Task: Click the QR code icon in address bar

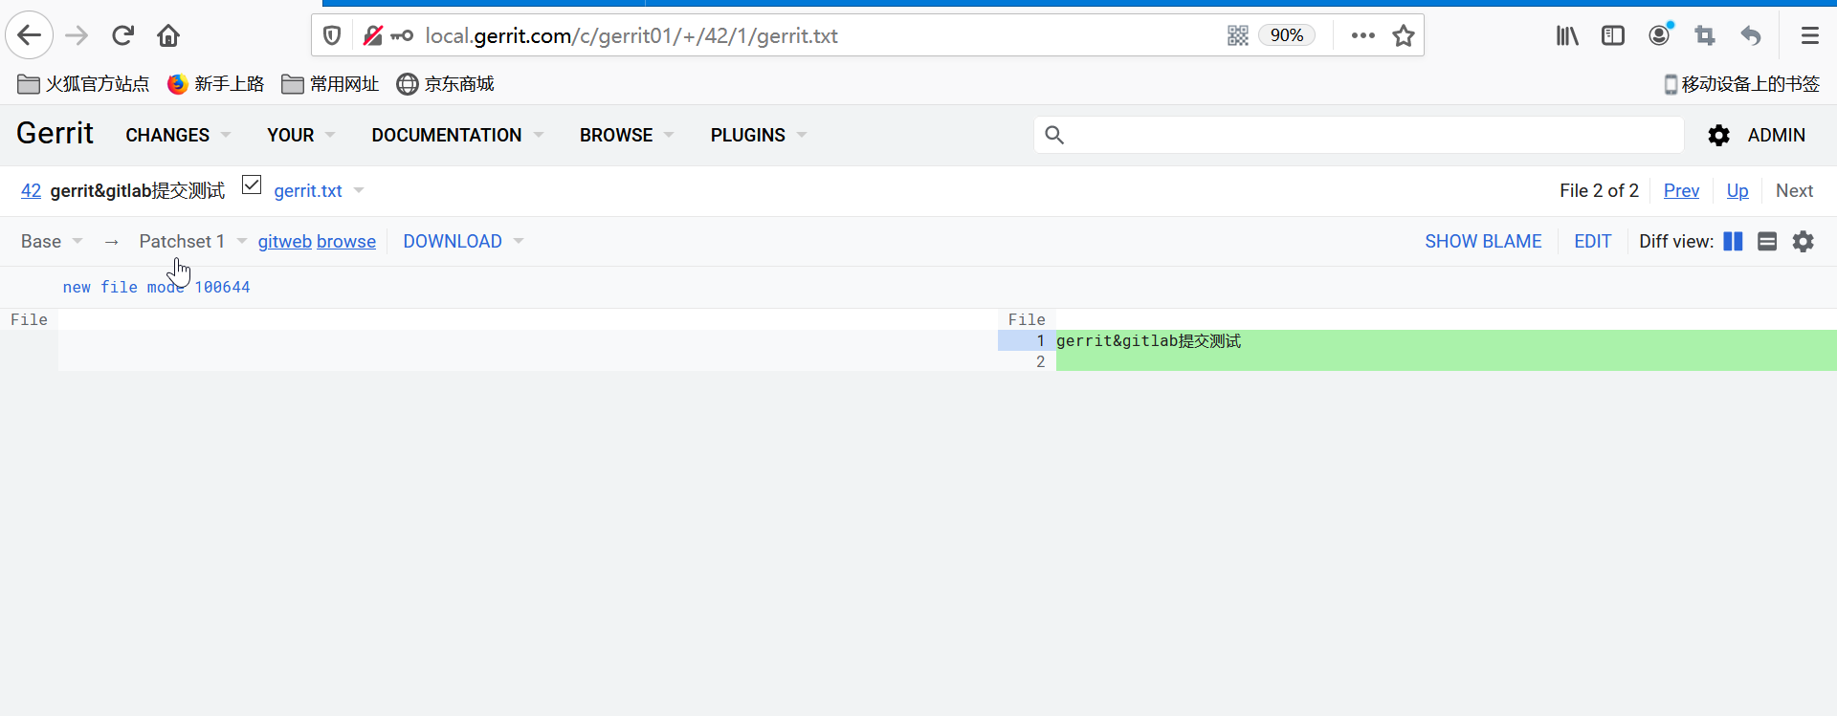Action: pos(1238,35)
